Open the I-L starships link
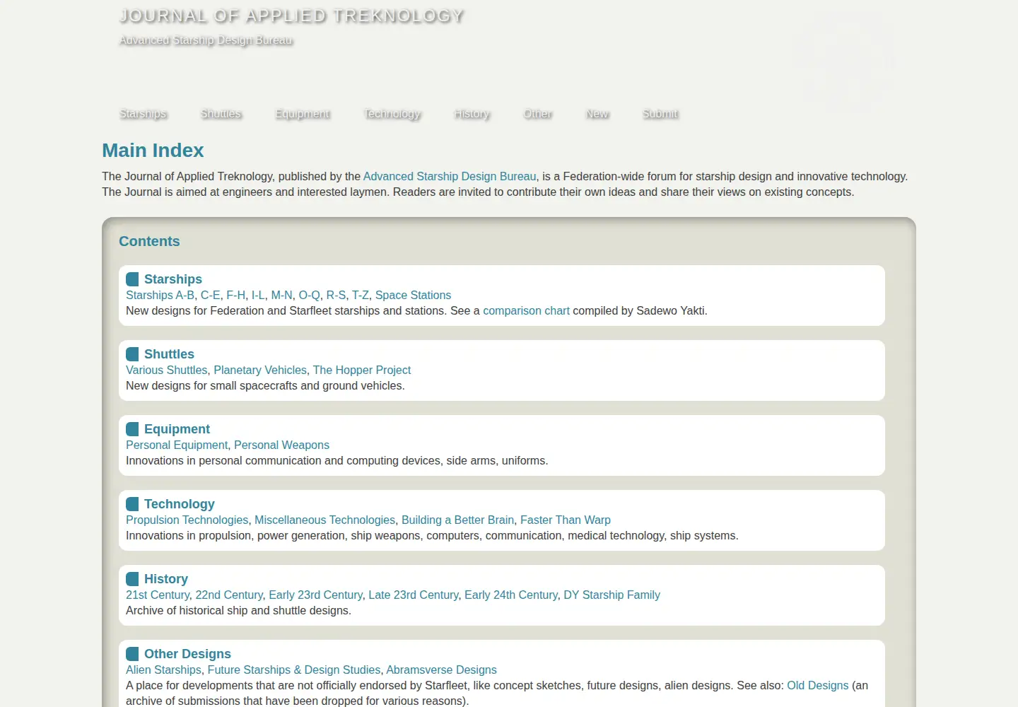The height and width of the screenshot is (707, 1018). 258,295
